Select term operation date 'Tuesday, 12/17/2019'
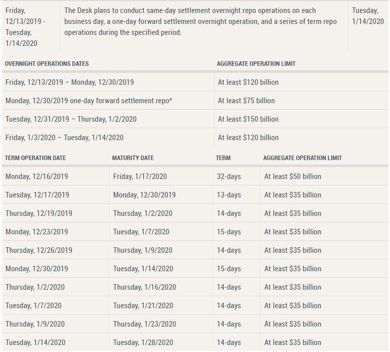This screenshot has width=390, height=352. click(x=37, y=195)
